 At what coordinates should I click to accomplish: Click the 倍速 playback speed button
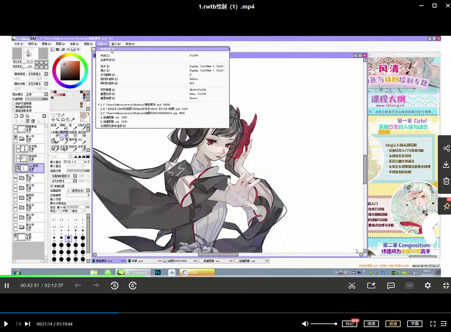click(x=371, y=324)
